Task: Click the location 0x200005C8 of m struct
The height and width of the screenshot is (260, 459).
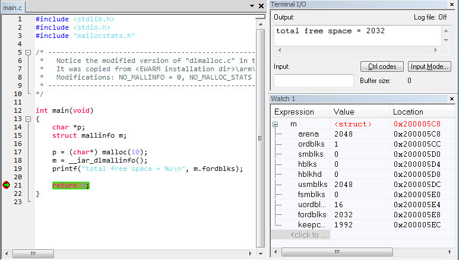Action: click(x=417, y=124)
